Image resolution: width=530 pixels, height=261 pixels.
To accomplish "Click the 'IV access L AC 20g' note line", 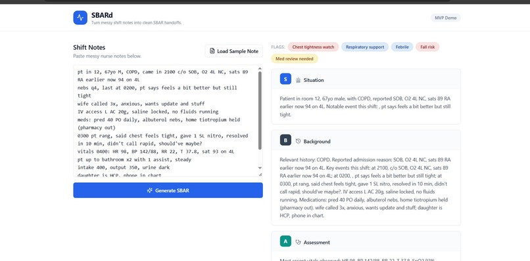I will click(x=148, y=111).
